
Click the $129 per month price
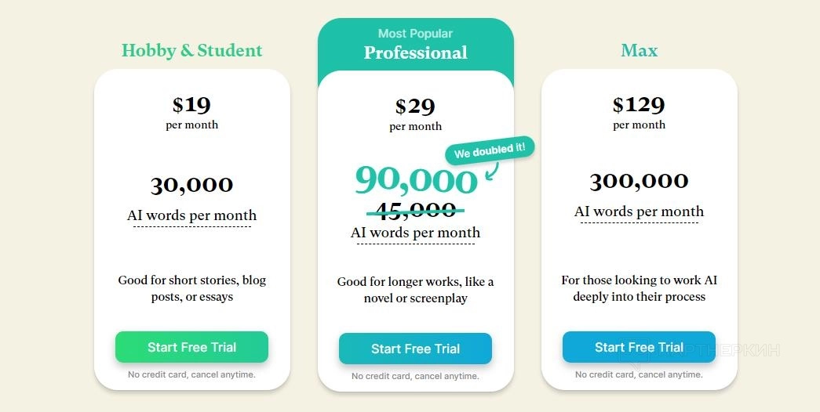tap(639, 105)
